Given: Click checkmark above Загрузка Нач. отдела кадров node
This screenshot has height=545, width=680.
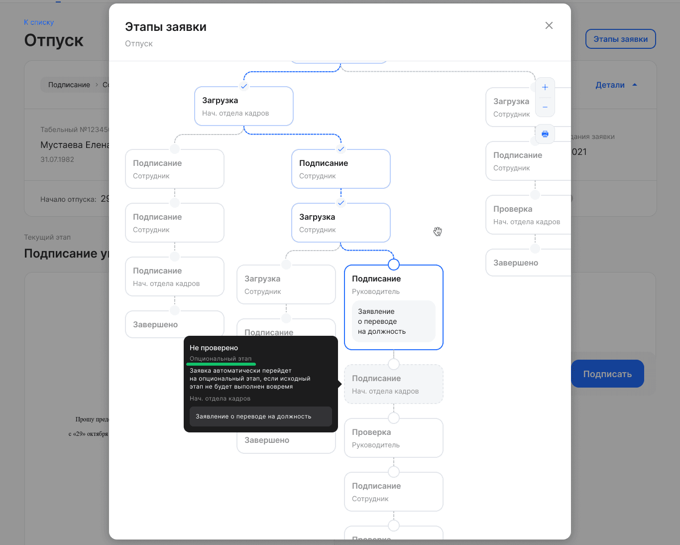Looking at the screenshot, I should point(244,86).
